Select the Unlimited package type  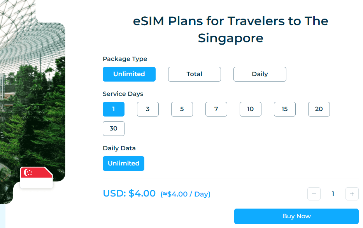click(129, 74)
